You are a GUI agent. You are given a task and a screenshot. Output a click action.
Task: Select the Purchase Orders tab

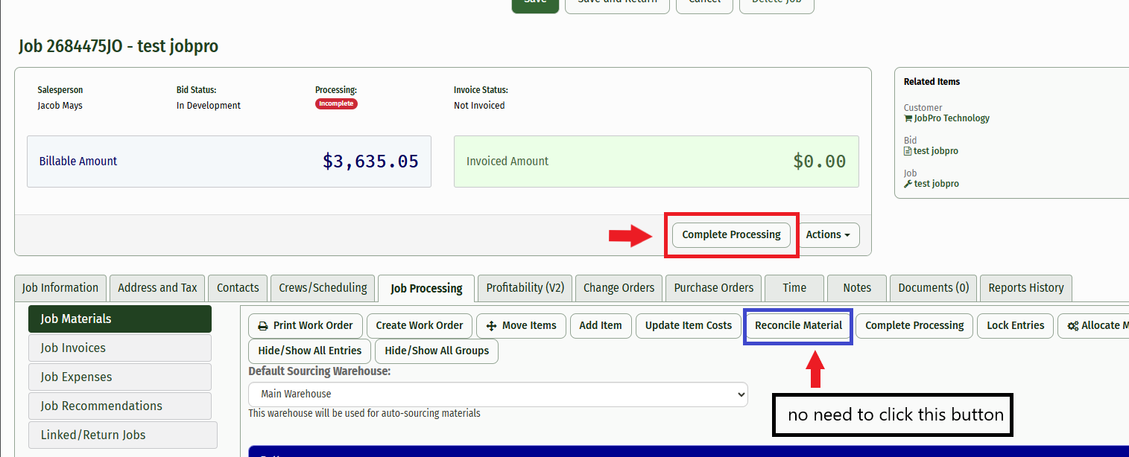click(x=713, y=288)
